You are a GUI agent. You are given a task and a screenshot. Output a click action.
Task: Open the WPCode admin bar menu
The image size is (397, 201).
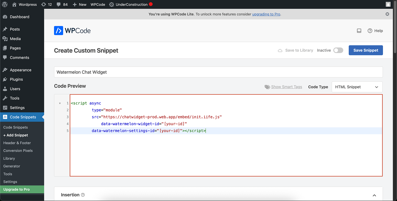point(98,4)
